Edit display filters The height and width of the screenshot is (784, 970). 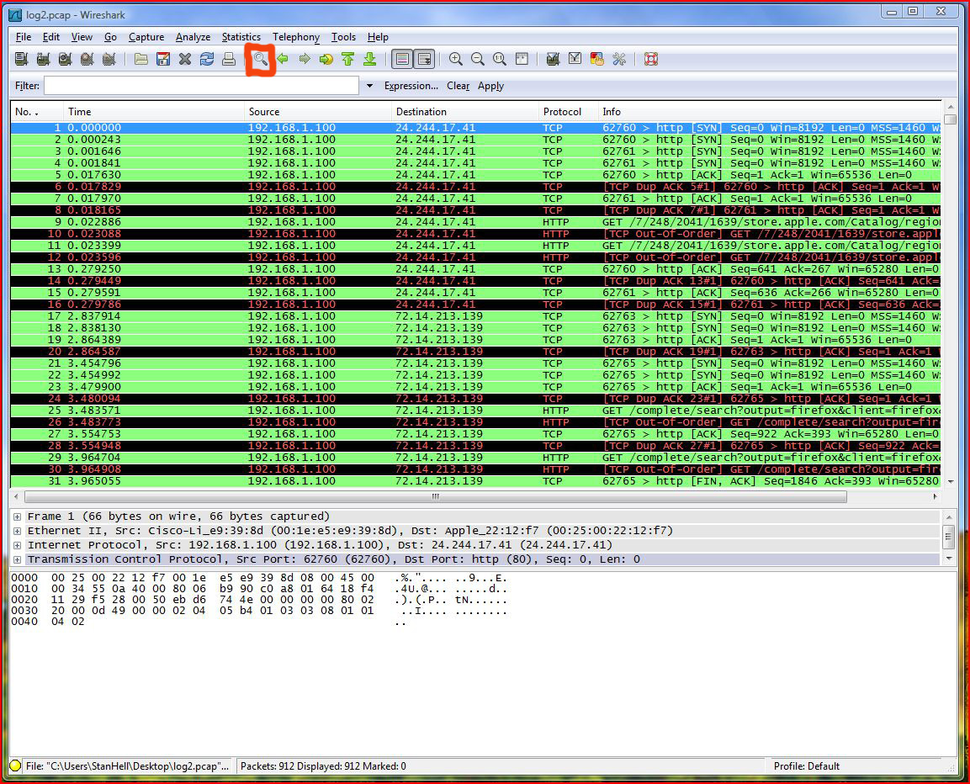[x=575, y=60]
